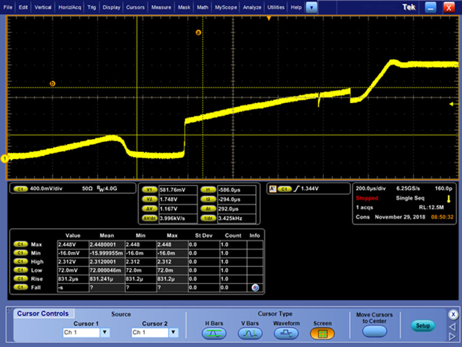Click the Stopped acquisition status
This screenshot has height=347, width=462.
[367, 198]
